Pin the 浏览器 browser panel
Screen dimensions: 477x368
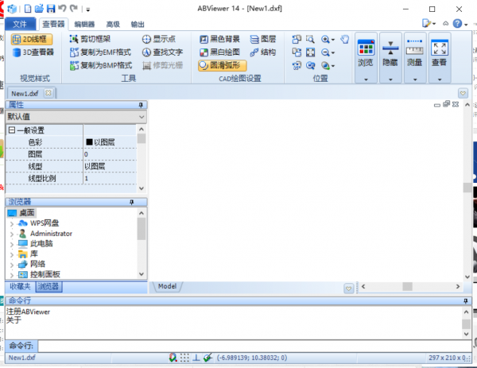point(131,202)
